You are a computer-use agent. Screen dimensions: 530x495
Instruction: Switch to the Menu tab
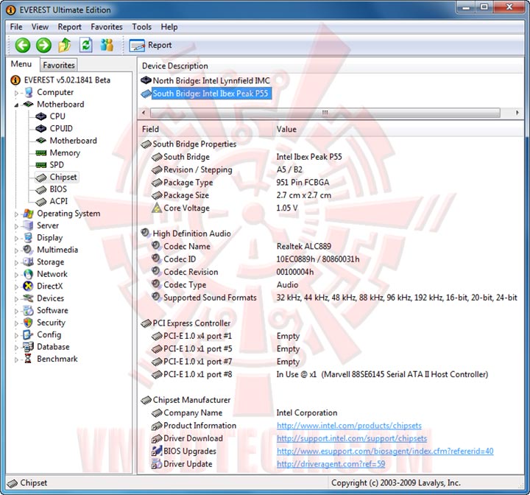21,64
